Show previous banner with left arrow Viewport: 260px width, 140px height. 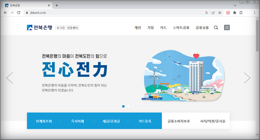tap(10, 78)
